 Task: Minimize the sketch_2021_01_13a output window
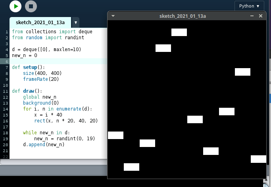click(252, 16)
